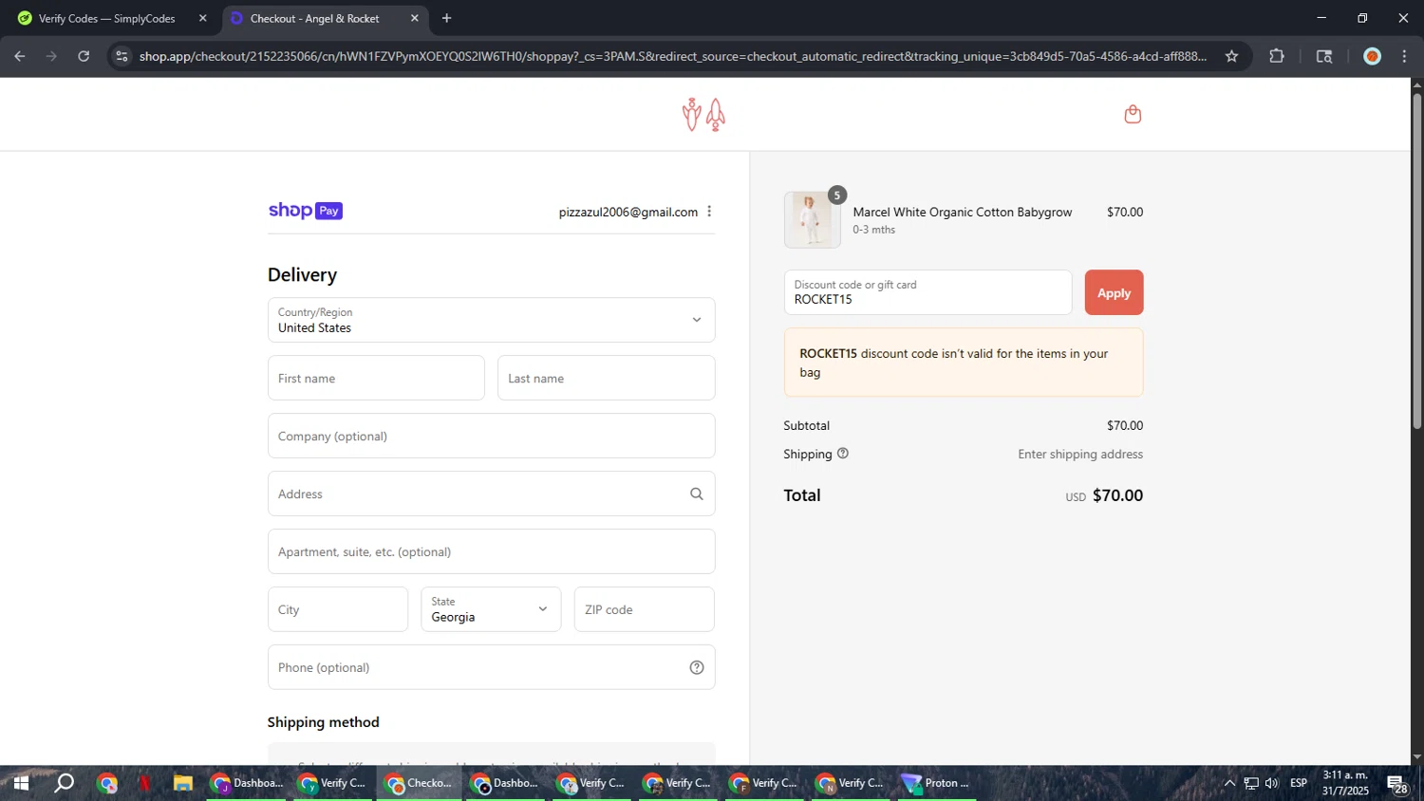Expand the State dropdown showing Georgia
The width and height of the screenshot is (1424, 801).
tap(491, 609)
